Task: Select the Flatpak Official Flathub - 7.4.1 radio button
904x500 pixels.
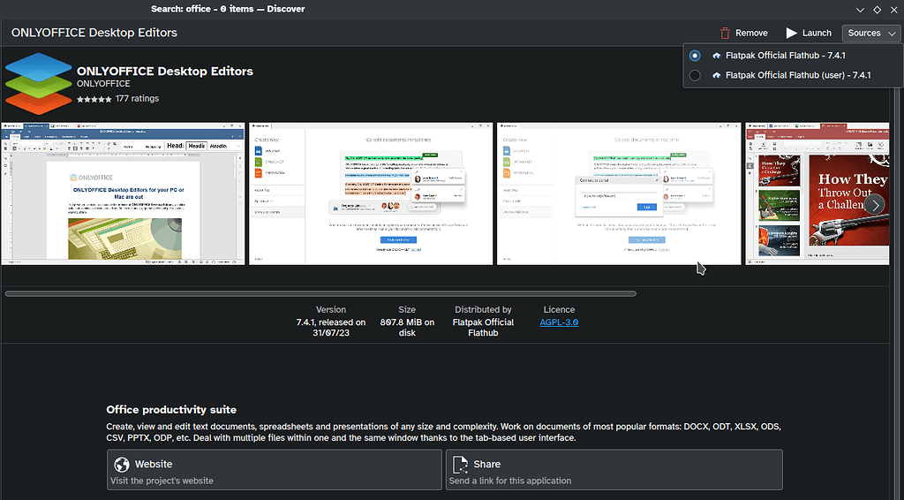Action: tap(695, 56)
